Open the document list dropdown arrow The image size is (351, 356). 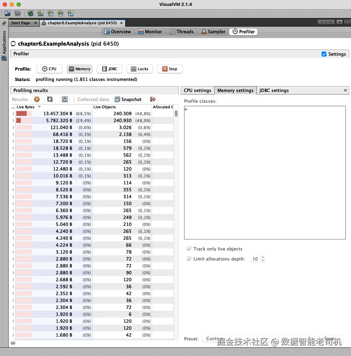(x=340, y=22)
